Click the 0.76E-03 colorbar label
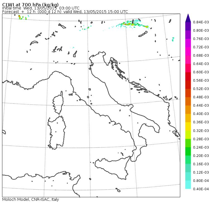The image size is (212, 203). (201, 39)
